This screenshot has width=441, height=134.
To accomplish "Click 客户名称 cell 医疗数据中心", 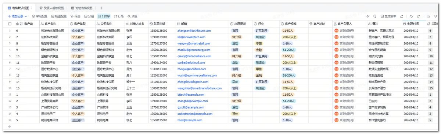I will 54,69.
